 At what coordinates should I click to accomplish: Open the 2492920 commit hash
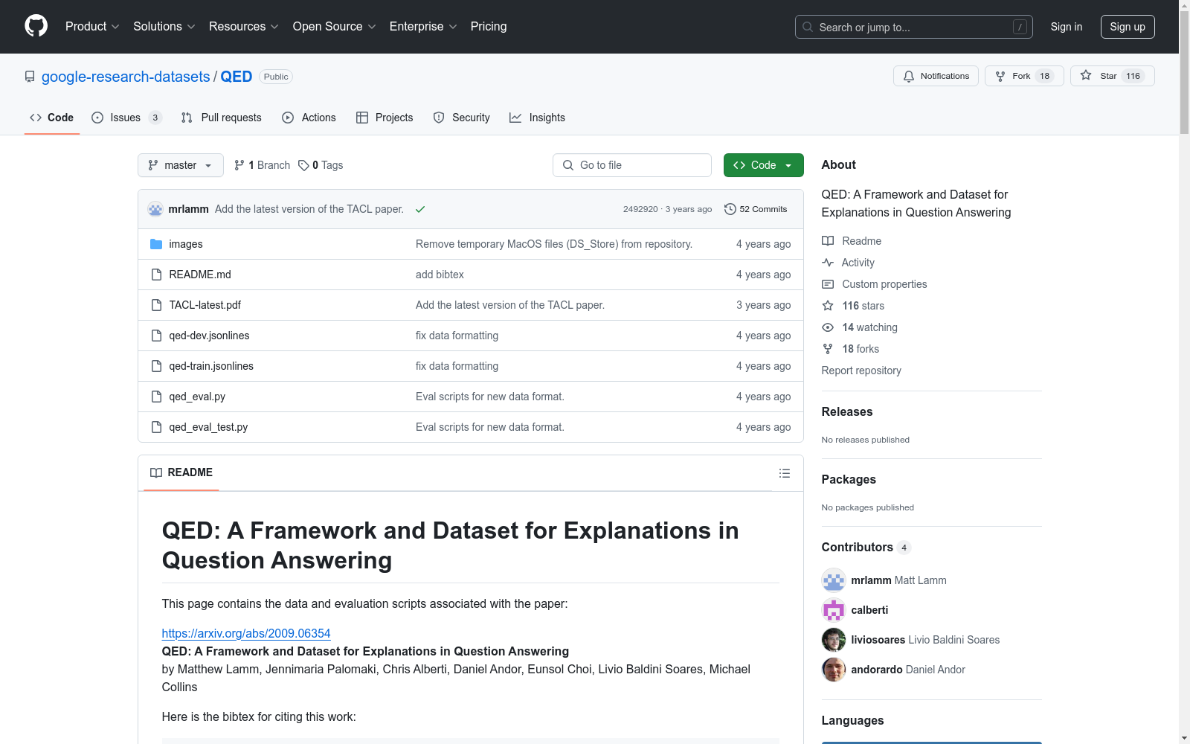click(x=640, y=209)
